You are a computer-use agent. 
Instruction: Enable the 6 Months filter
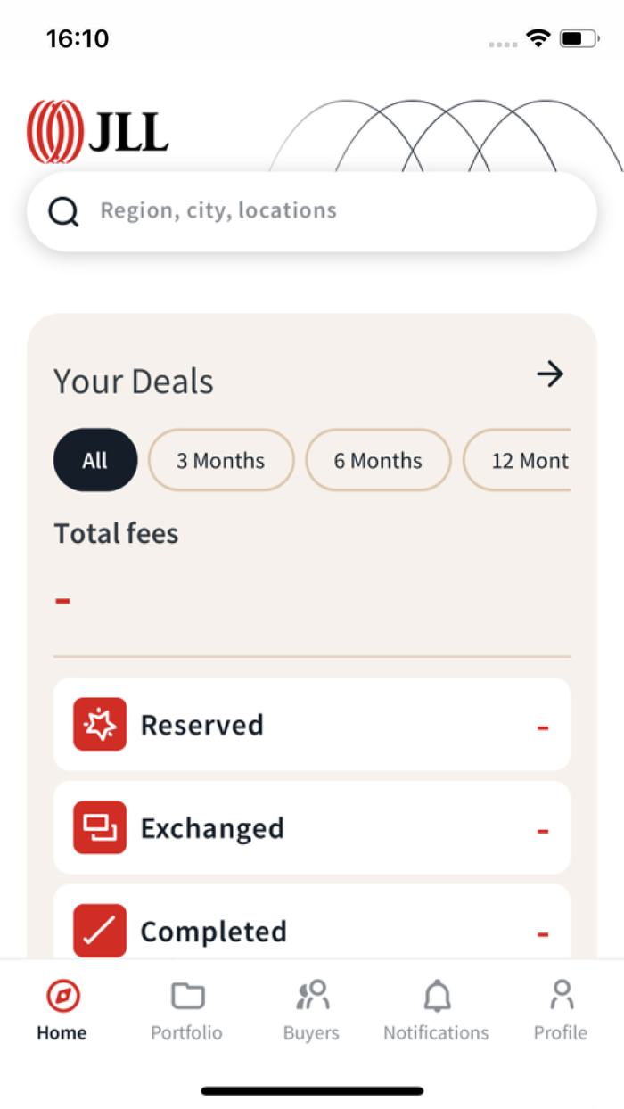point(377,460)
